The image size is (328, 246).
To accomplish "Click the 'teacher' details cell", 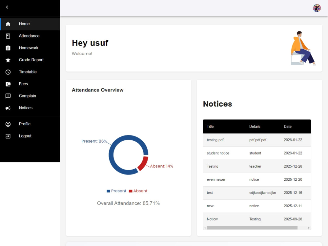I will [255, 166].
